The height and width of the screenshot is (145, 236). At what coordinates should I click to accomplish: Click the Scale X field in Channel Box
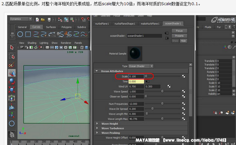[x=224, y=83]
